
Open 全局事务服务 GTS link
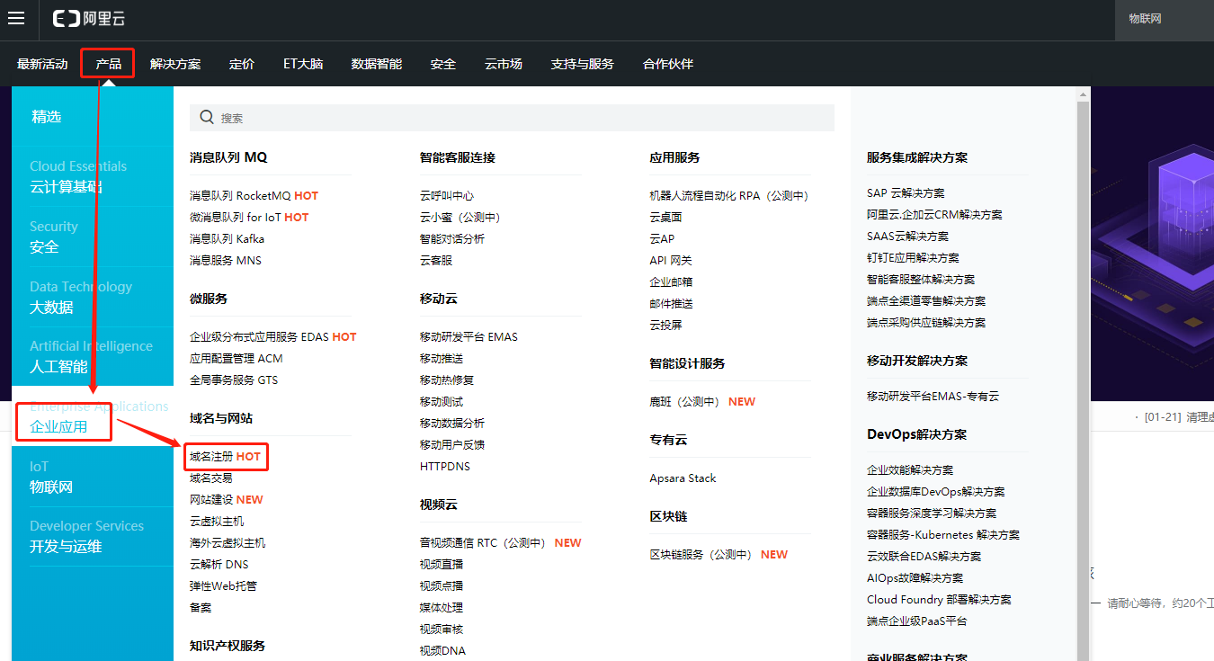[x=234, y=380]
